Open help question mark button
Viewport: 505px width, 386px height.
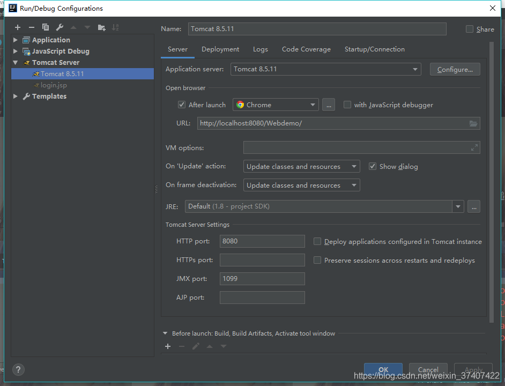(18, 369)
